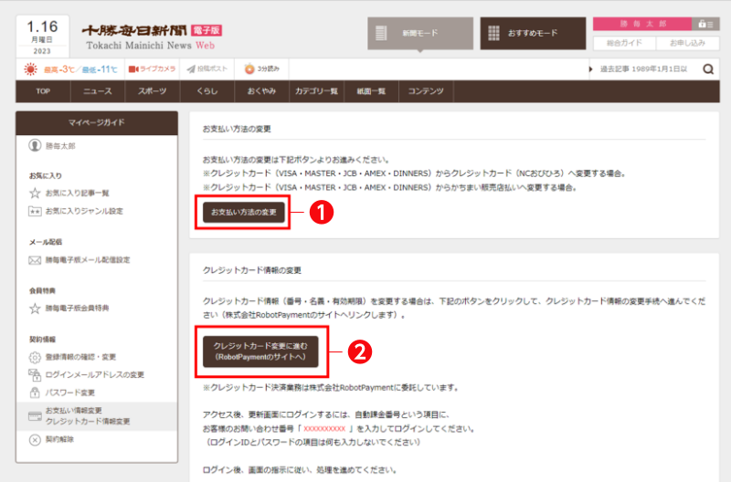Click mail-lock icon for ログインメールアドレスの変更
The width and height of the screenshot is (731, 482).
(35, 375)
